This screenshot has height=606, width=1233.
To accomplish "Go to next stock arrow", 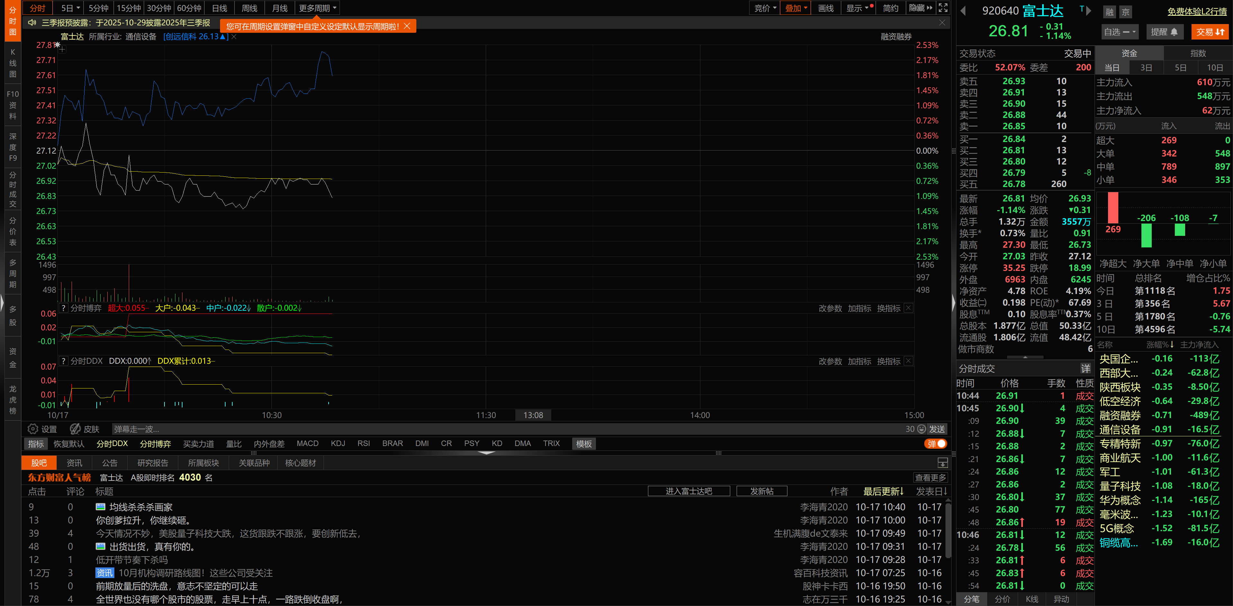I will point(1088,11).
